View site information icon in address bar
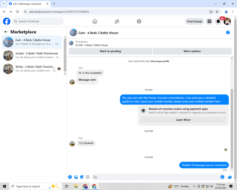 coord(25,11)
